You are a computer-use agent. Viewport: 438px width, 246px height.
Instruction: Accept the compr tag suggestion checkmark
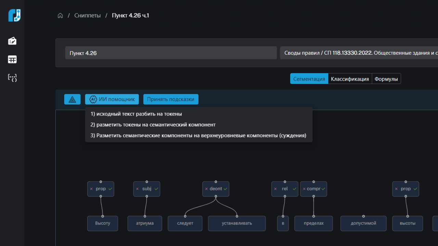(x=323, y=189)
